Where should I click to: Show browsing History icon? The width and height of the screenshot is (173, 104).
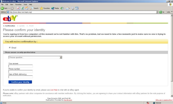62,8
